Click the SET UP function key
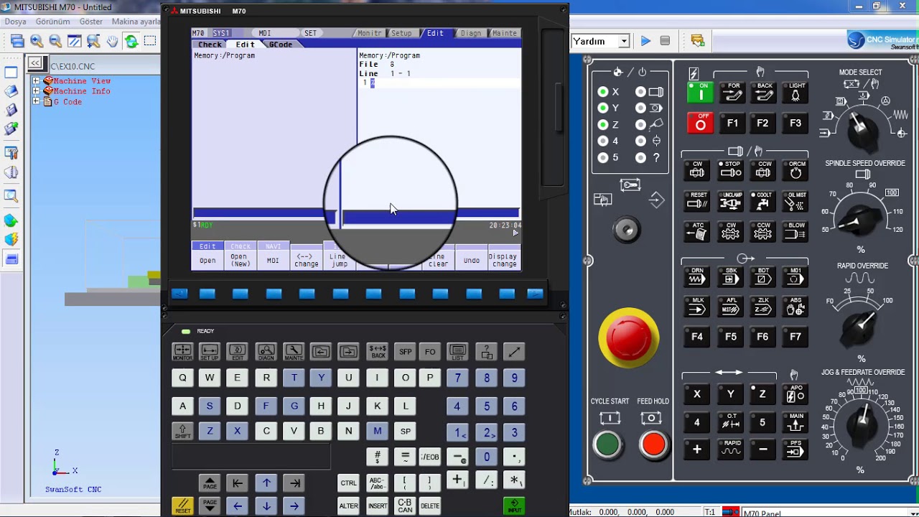The height and width of the screenshot is (517, 919). pos(210,351)
